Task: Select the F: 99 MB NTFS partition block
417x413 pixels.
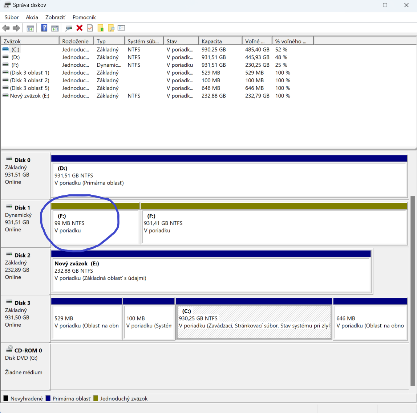Action: click(x=95, y=224)
